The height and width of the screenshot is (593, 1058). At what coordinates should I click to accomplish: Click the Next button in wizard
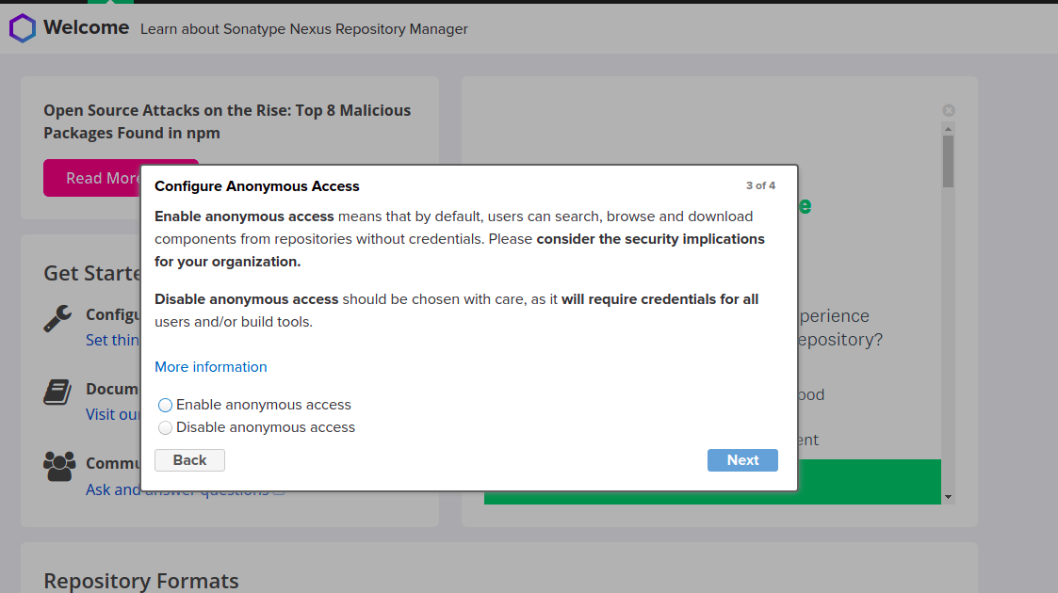[x=742, y=460]
